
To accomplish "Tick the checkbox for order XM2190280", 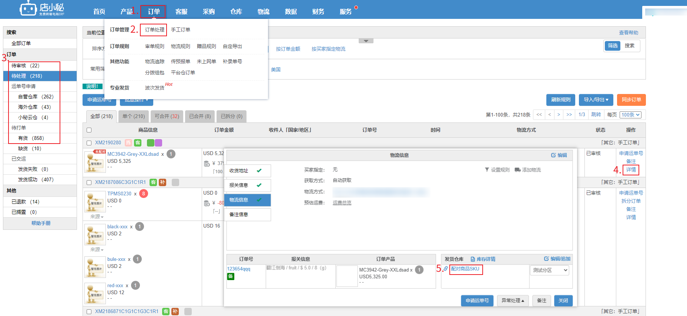I will point(89,143).
